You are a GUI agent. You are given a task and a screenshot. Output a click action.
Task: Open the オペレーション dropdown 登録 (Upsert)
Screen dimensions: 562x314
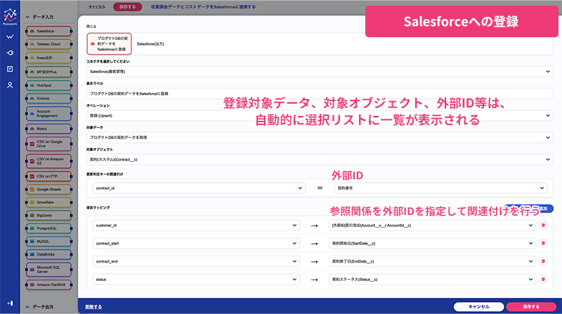[x=320, y=115]
